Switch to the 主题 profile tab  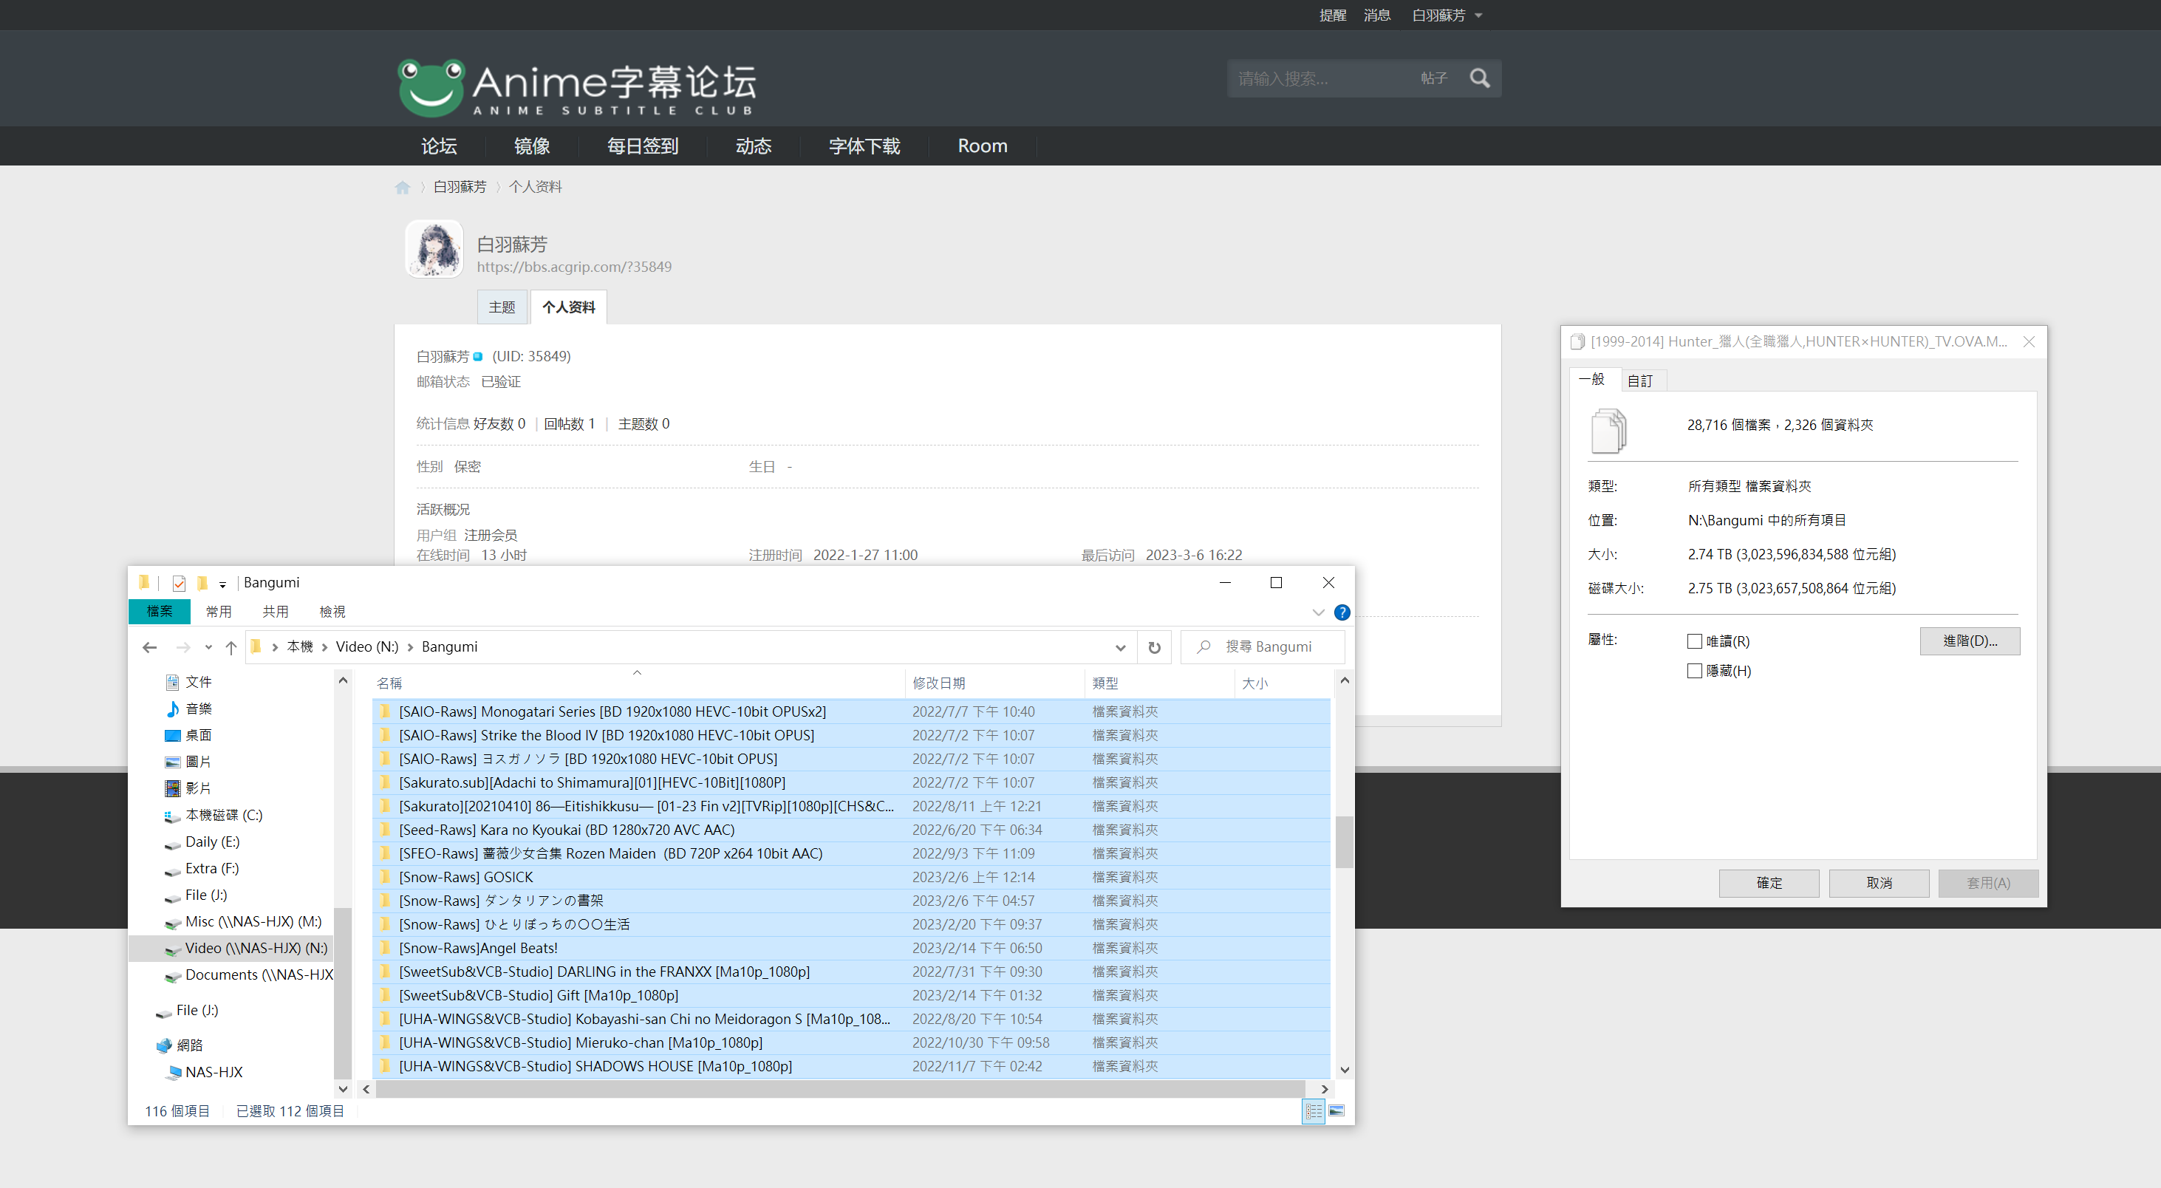502,307
